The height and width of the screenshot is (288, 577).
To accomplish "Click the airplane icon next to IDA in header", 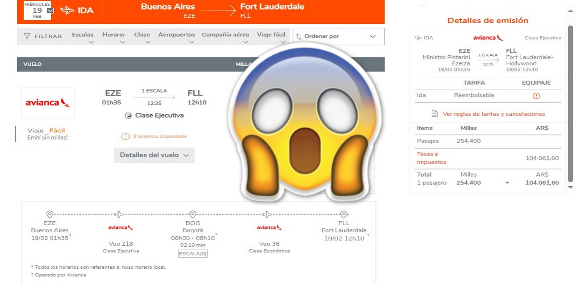I will click(67, 11).
